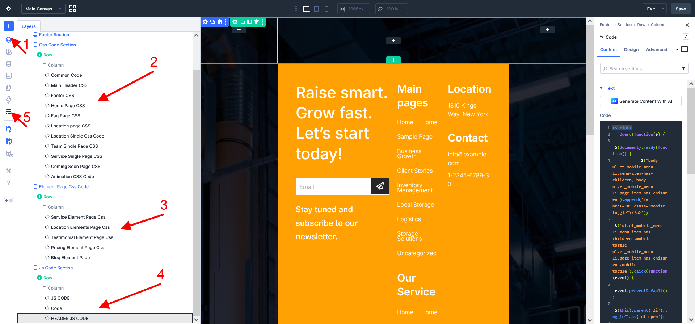Delete the row with green trash icon
Viewport: 695px width, 324px height.
point(257,22)
